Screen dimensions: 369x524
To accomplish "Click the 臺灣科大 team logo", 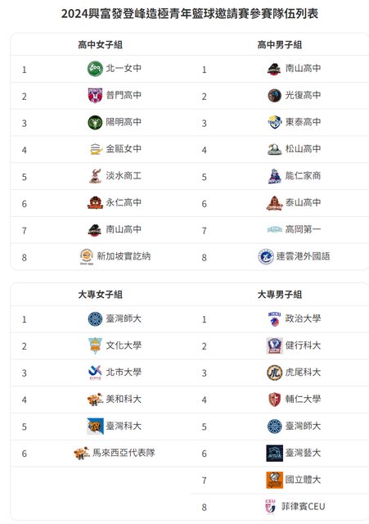I will click(95, 427).
